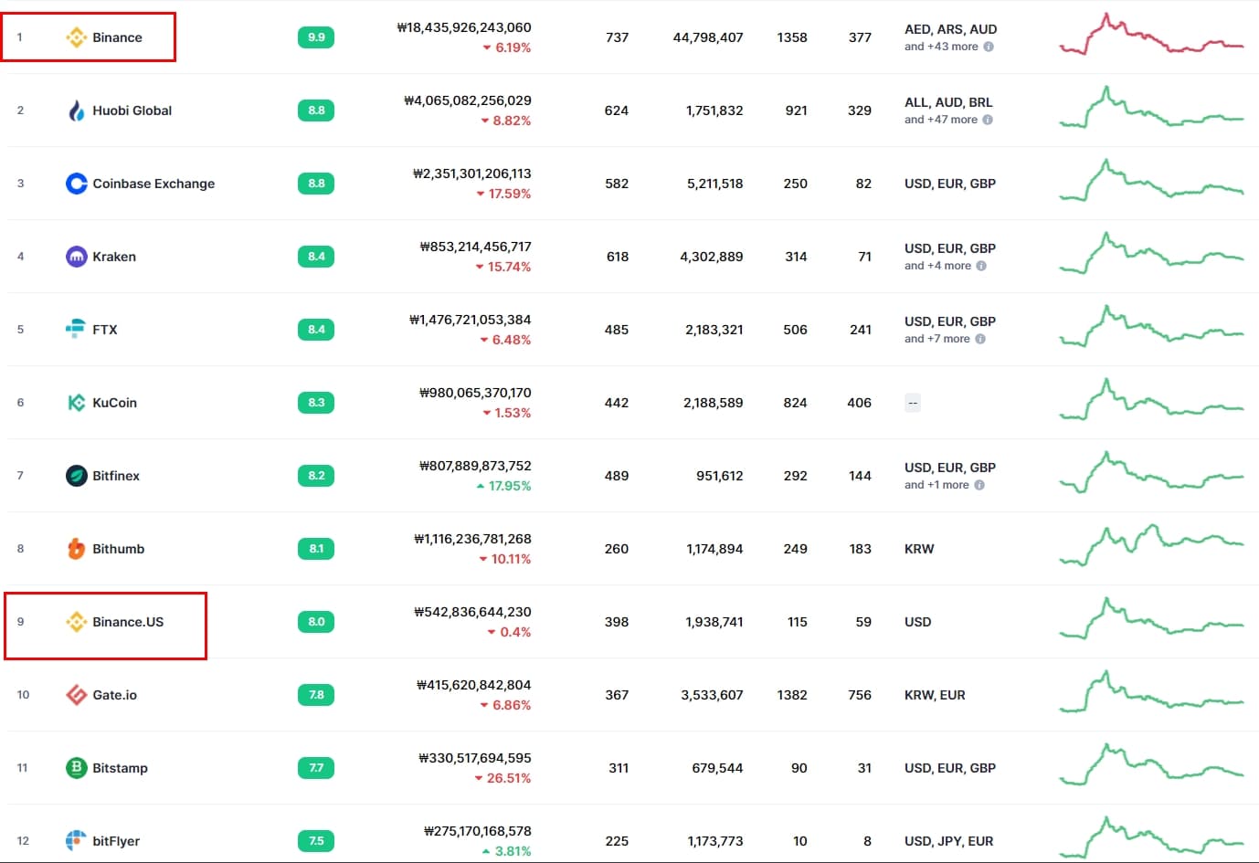Open the bitFlyer exchange link

[x=116, y=841]
